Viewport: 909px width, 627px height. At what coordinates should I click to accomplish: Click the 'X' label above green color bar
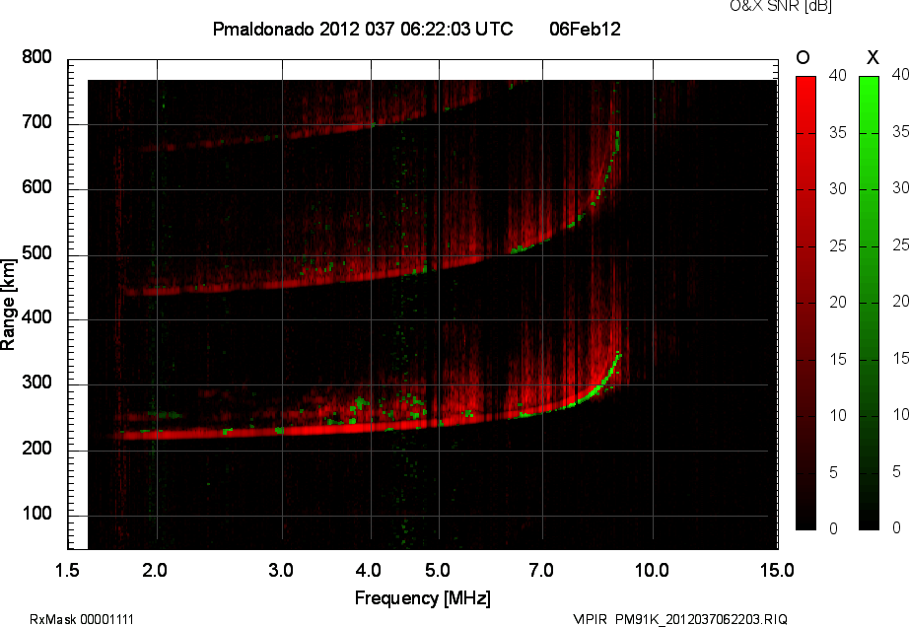pyautogui.click(x=871, y=57)
